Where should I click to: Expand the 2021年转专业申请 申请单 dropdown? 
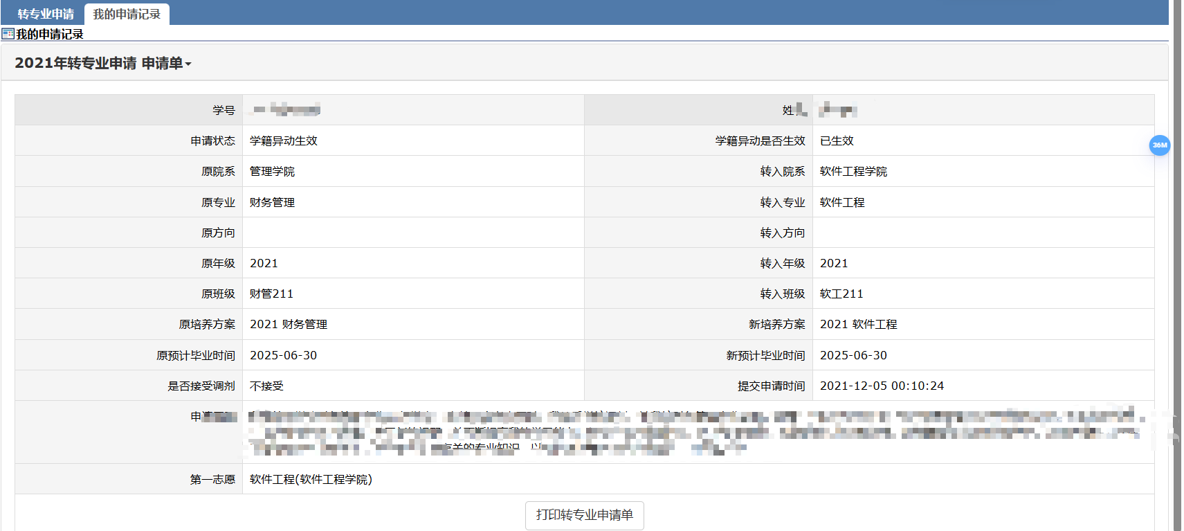pos(103,63)
